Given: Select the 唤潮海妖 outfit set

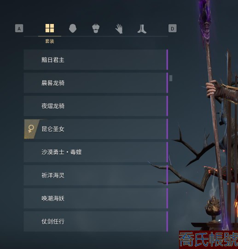Looking at the screenshot, I should (96, 198).
